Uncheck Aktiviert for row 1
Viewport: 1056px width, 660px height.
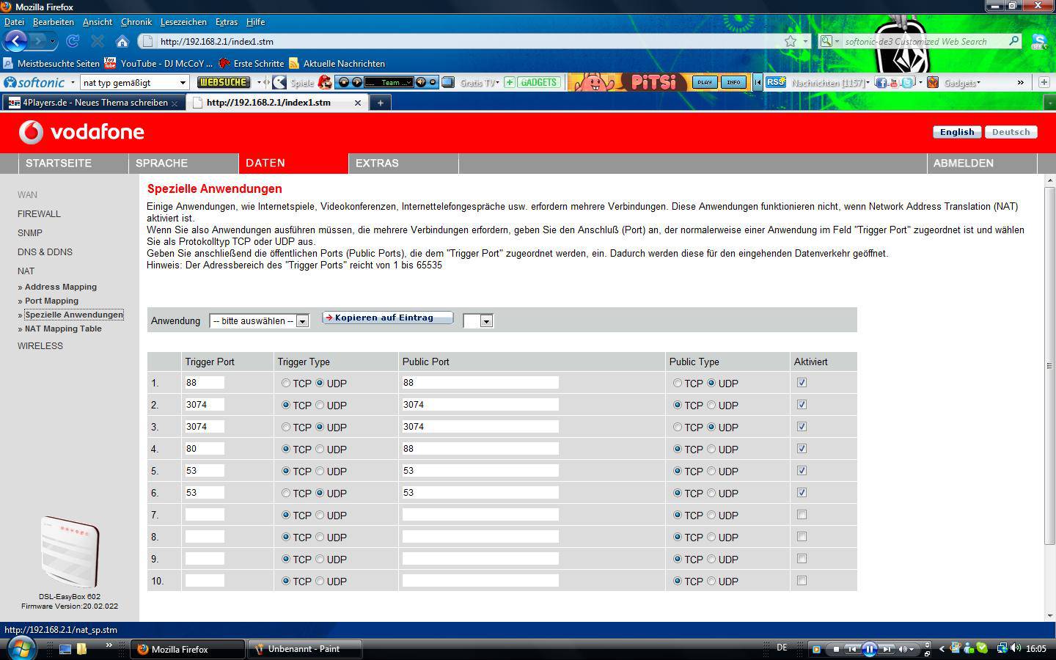(x=802, y=383)
